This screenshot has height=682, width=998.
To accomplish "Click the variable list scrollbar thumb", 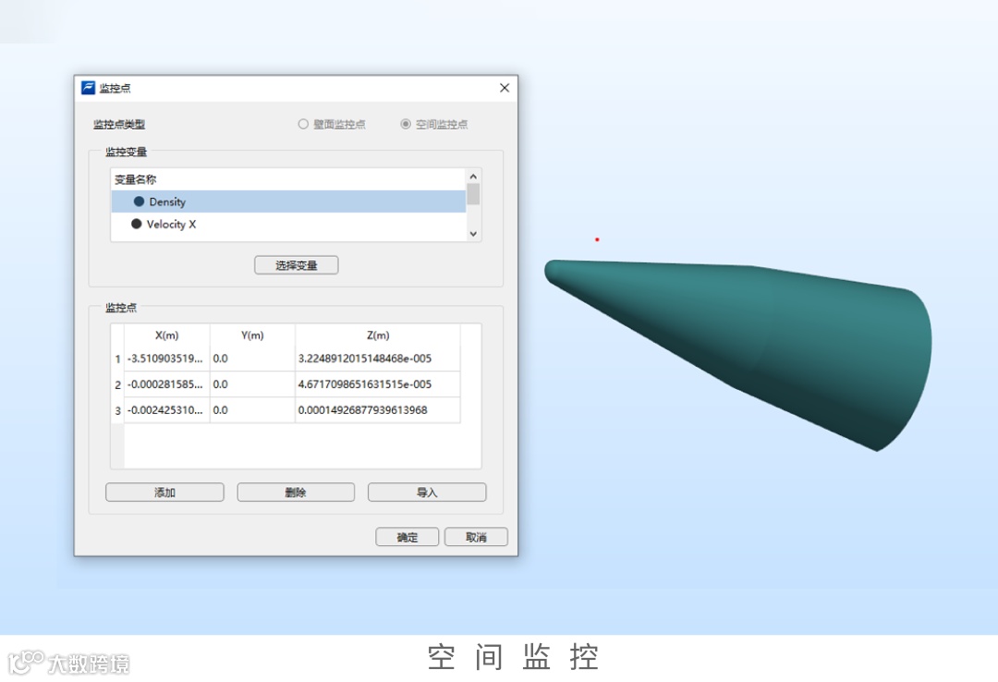I will coord(473,193).
